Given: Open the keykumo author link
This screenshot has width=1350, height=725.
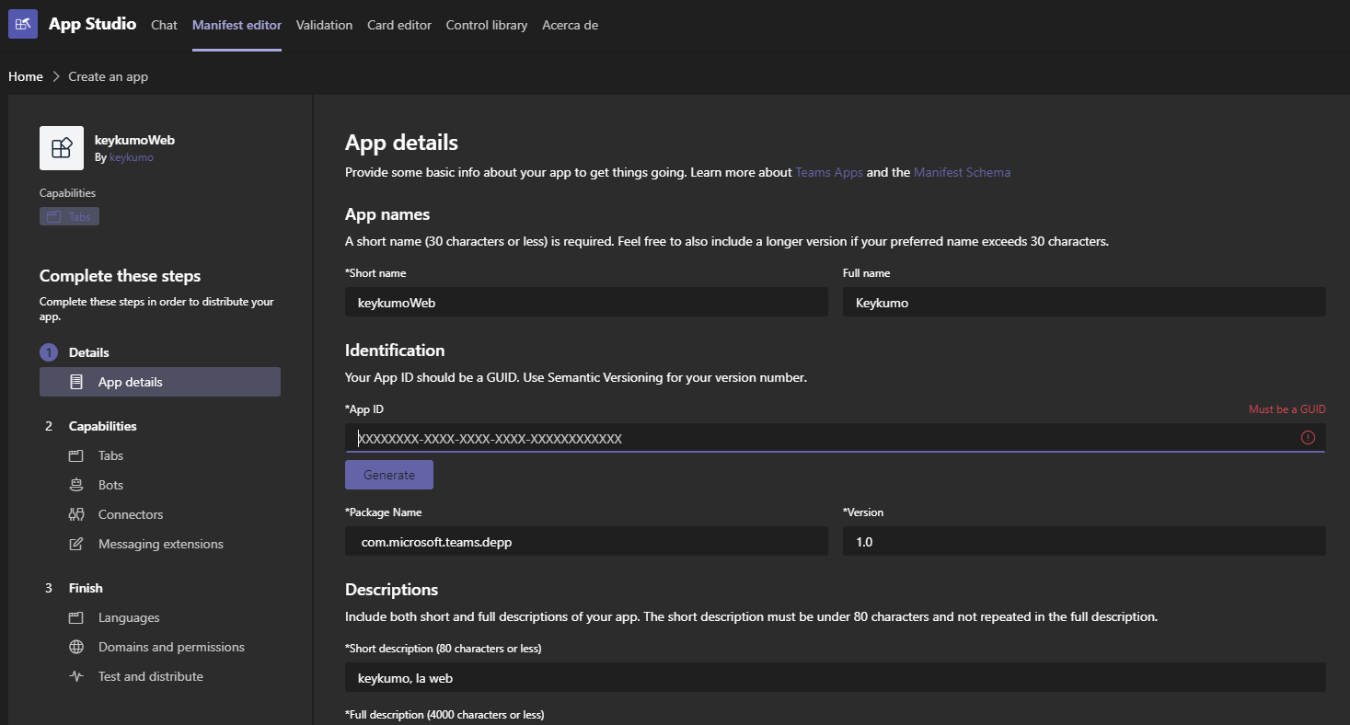Looking at the screenshot, I should pos(132,157).
